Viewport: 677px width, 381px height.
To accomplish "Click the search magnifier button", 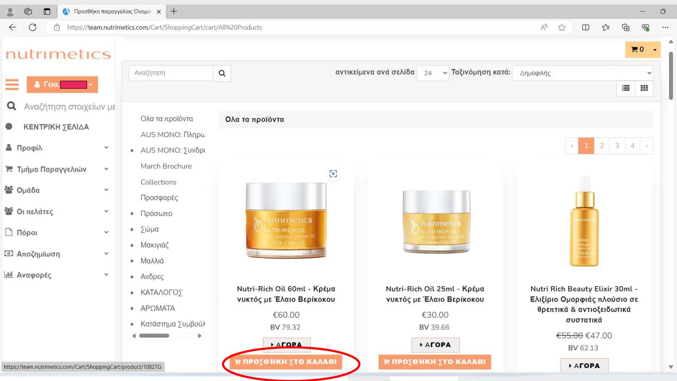I will pyautogui.click(x=222, y=73).
